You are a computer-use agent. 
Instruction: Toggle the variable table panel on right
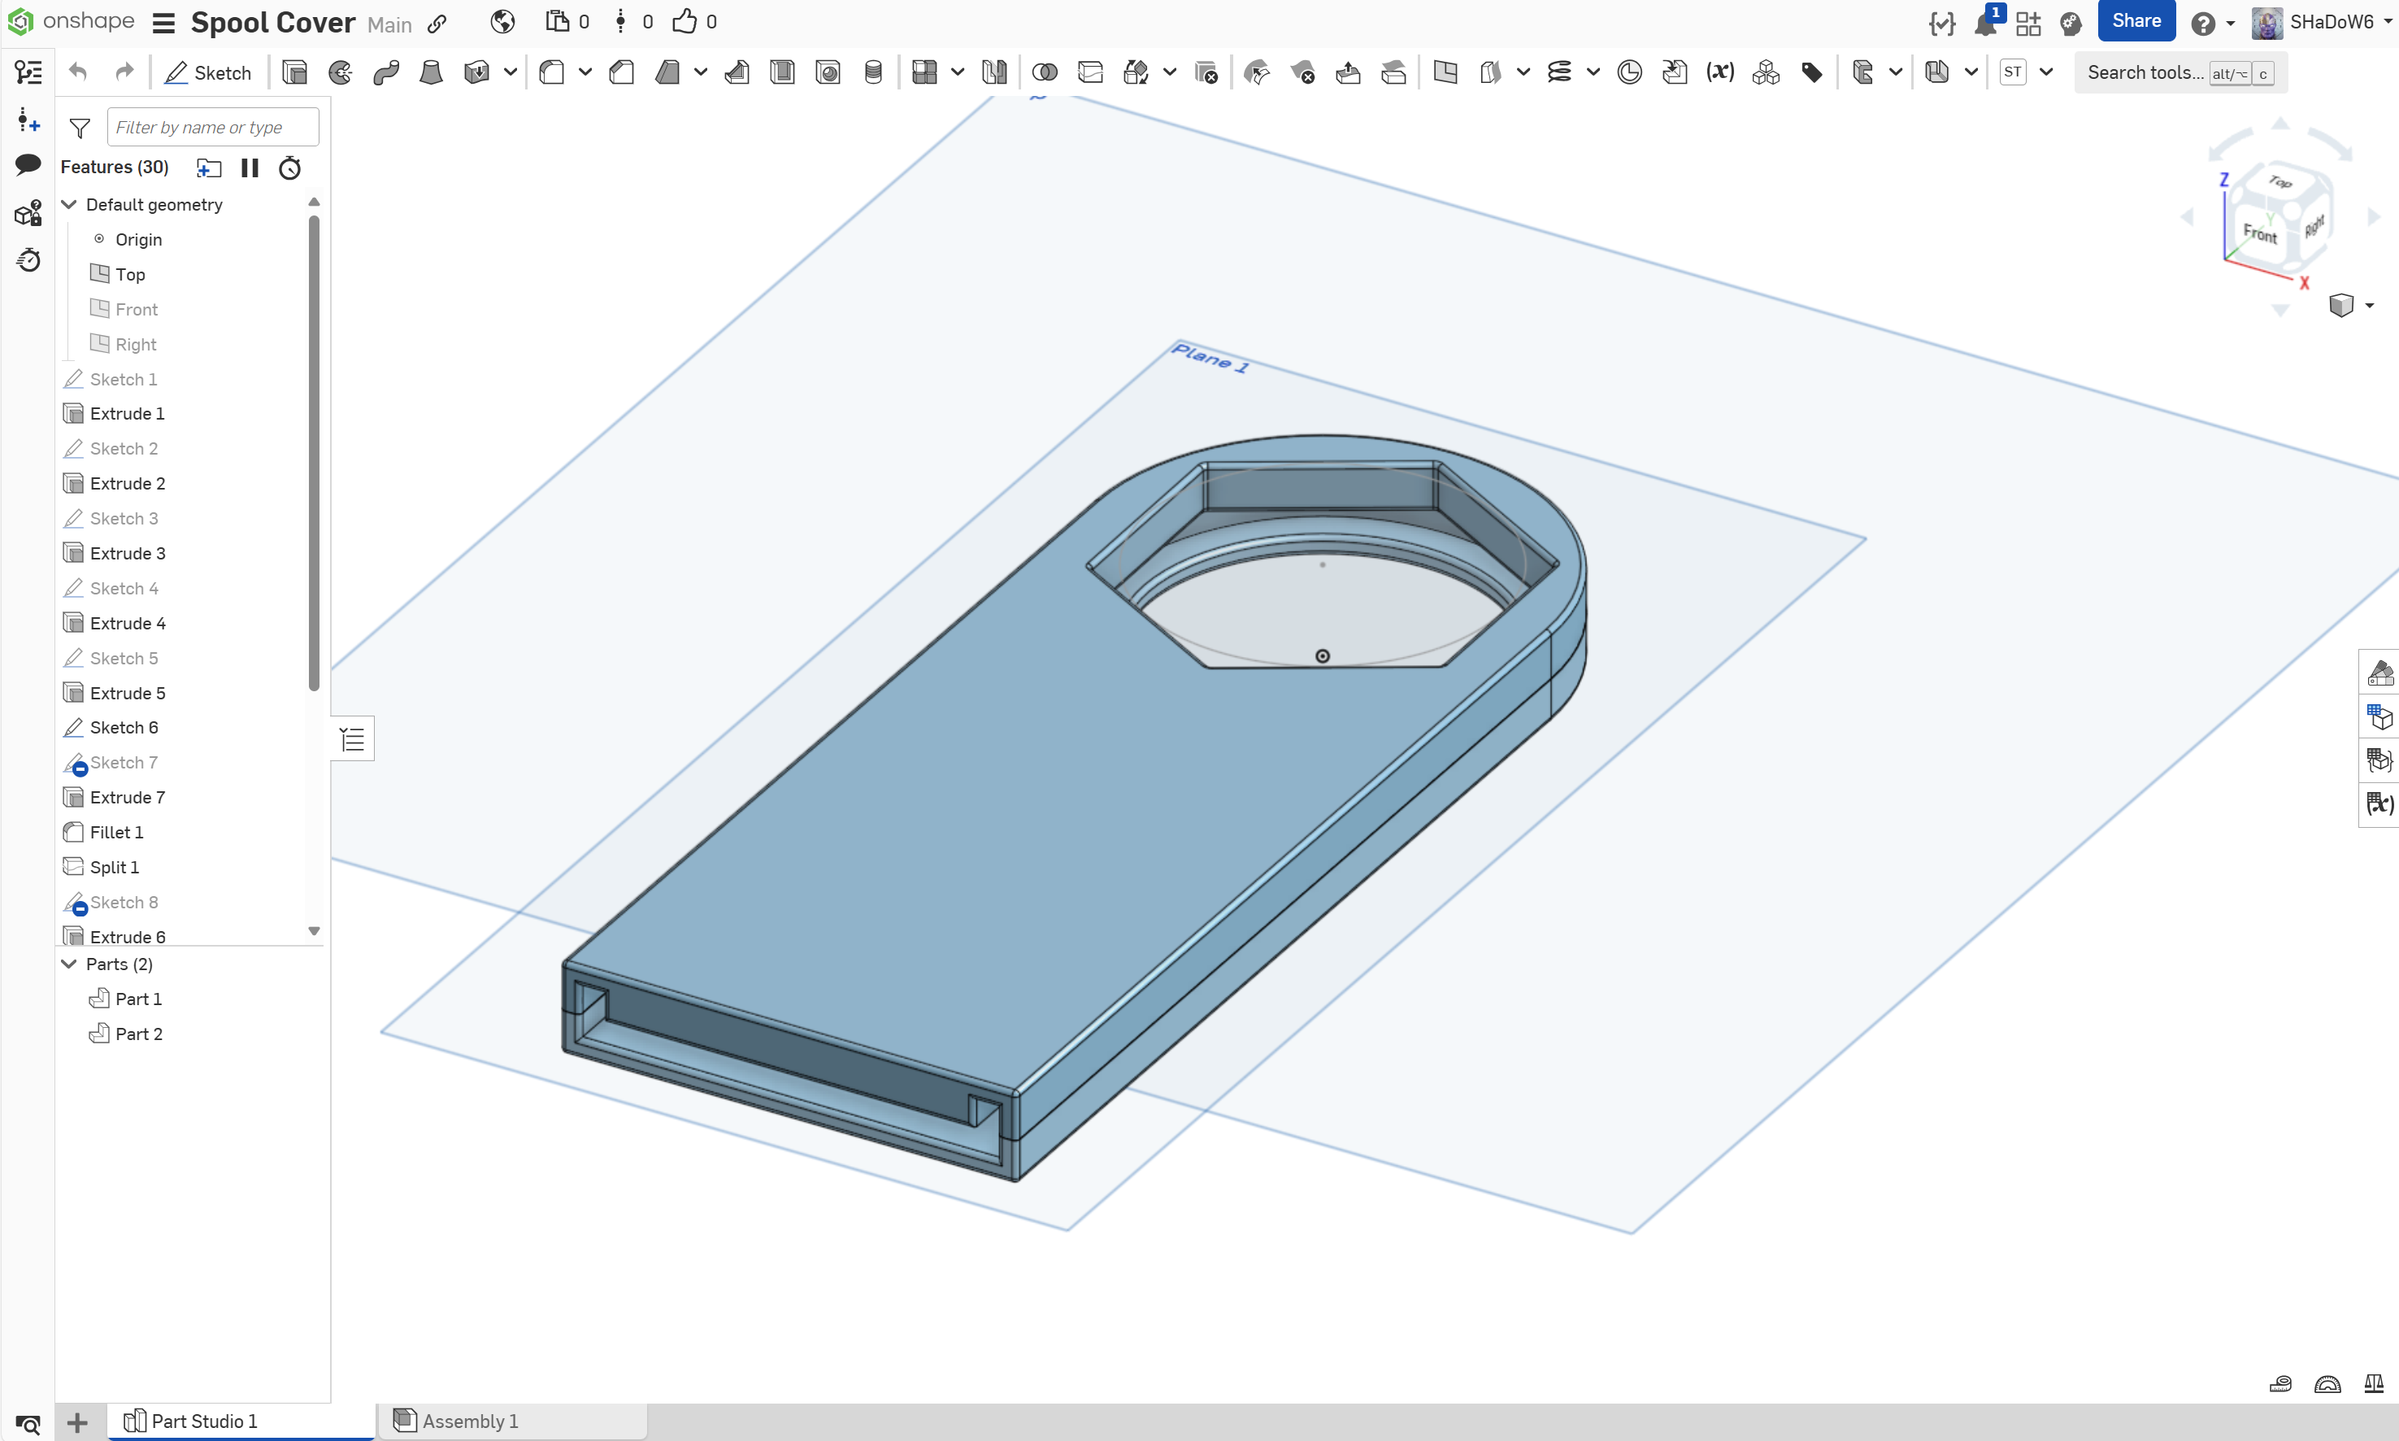(x=2379, y=804)
